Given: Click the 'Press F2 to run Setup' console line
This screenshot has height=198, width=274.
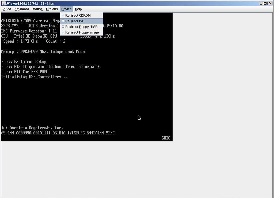Looking at the screenshot, I should pyautogui.click(x=24, y=62).
